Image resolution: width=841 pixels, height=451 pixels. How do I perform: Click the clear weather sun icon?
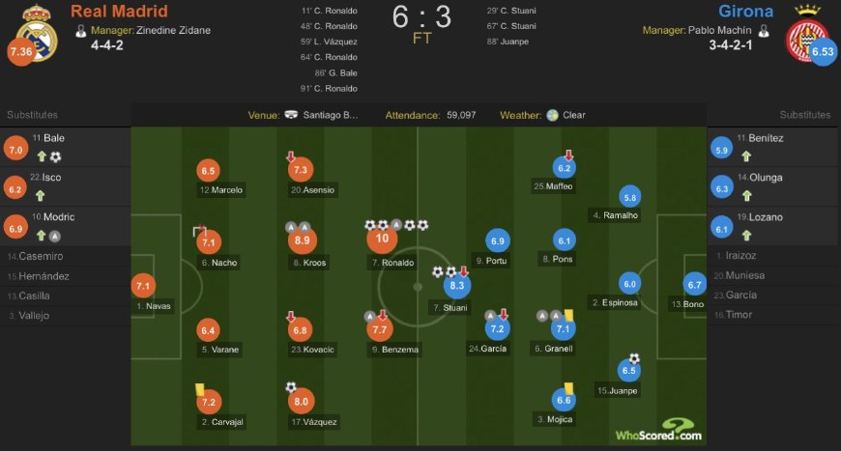pyautogui.click(x=552, y=115)
